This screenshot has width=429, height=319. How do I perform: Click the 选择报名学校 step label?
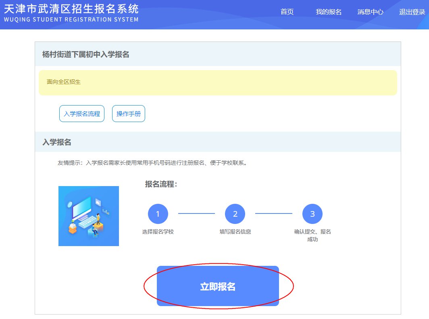click(x=158, y=232)
